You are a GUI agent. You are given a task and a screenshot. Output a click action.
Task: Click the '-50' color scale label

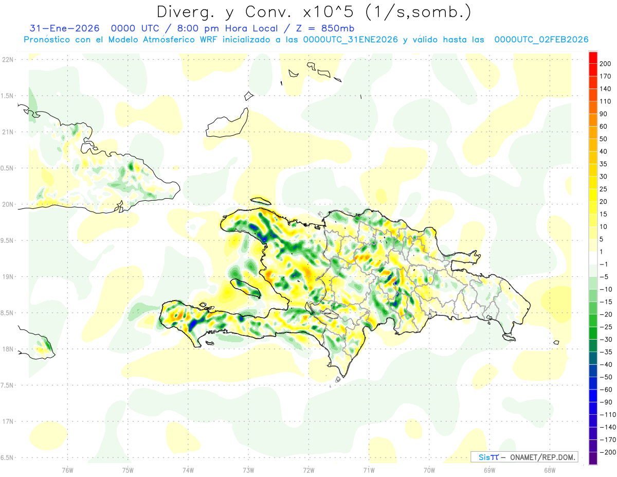(606, 377)
